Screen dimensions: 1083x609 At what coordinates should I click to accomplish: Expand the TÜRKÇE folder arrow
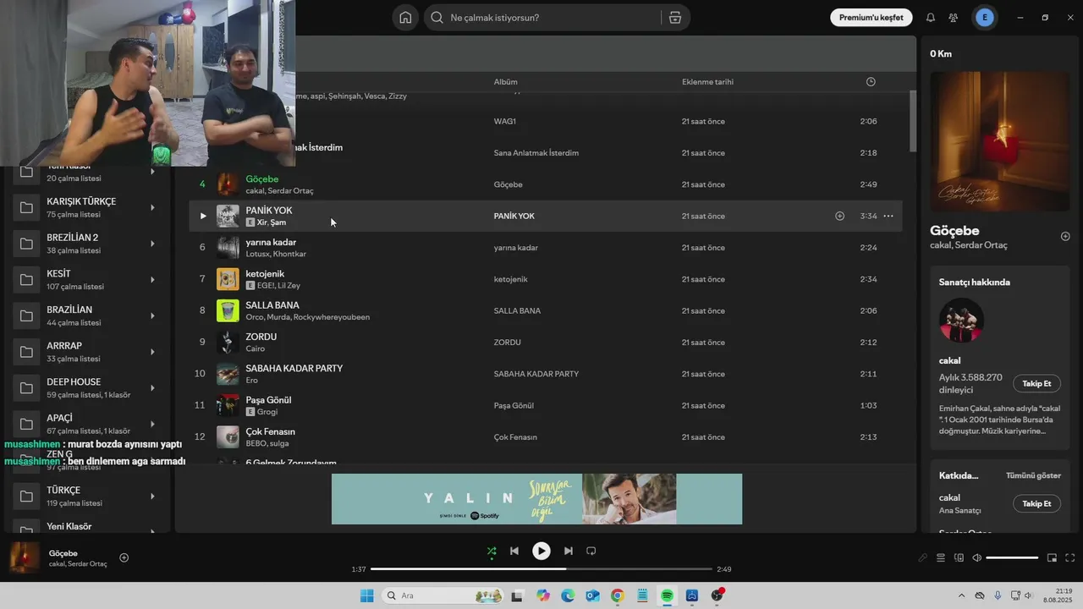click(x=152, y=496)
